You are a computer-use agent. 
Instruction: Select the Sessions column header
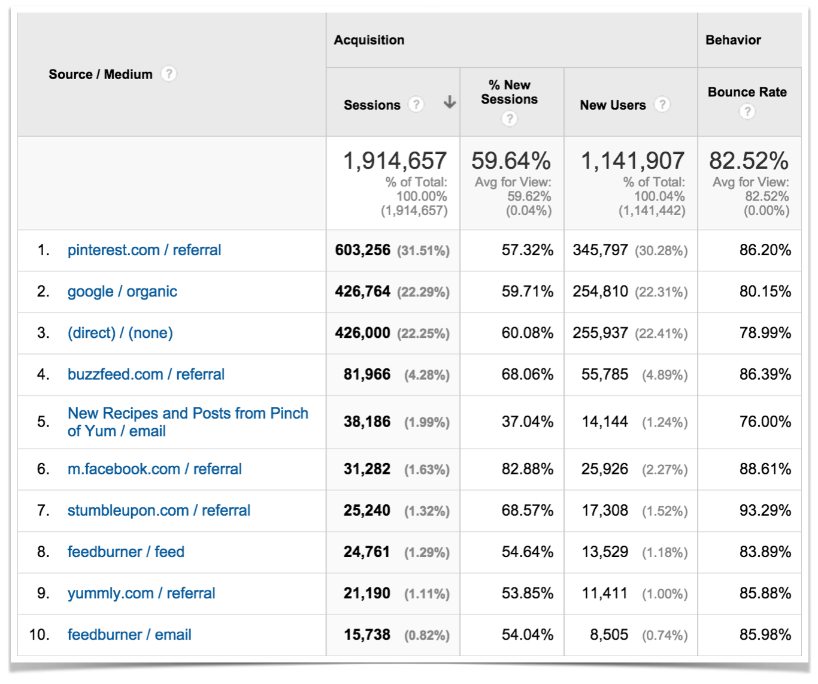(372, 104)
